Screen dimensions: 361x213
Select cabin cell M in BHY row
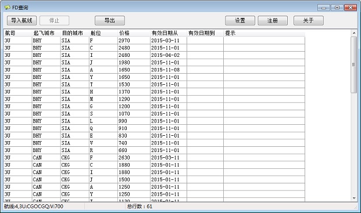point(103,99)
